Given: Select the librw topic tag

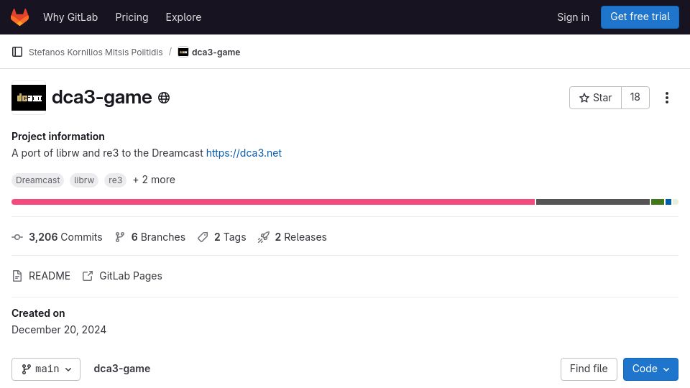Looking at the screenshot, I should coord(84,180).
